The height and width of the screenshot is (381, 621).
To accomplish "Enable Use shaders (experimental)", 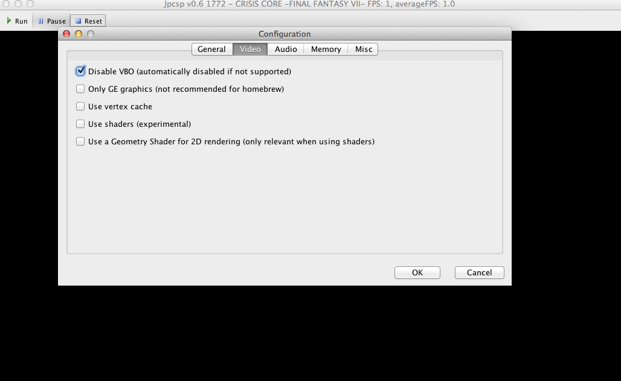I will coord(80,124).
